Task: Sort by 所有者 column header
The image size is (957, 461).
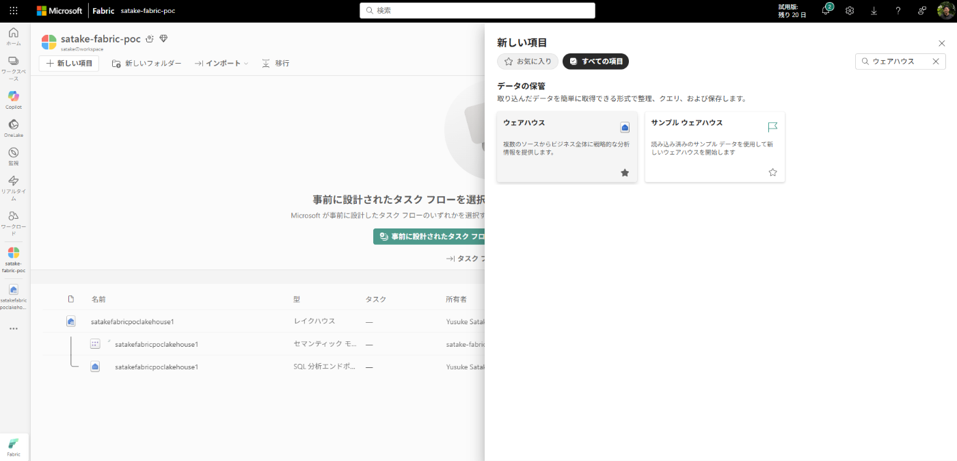Action: pos(456,300)
